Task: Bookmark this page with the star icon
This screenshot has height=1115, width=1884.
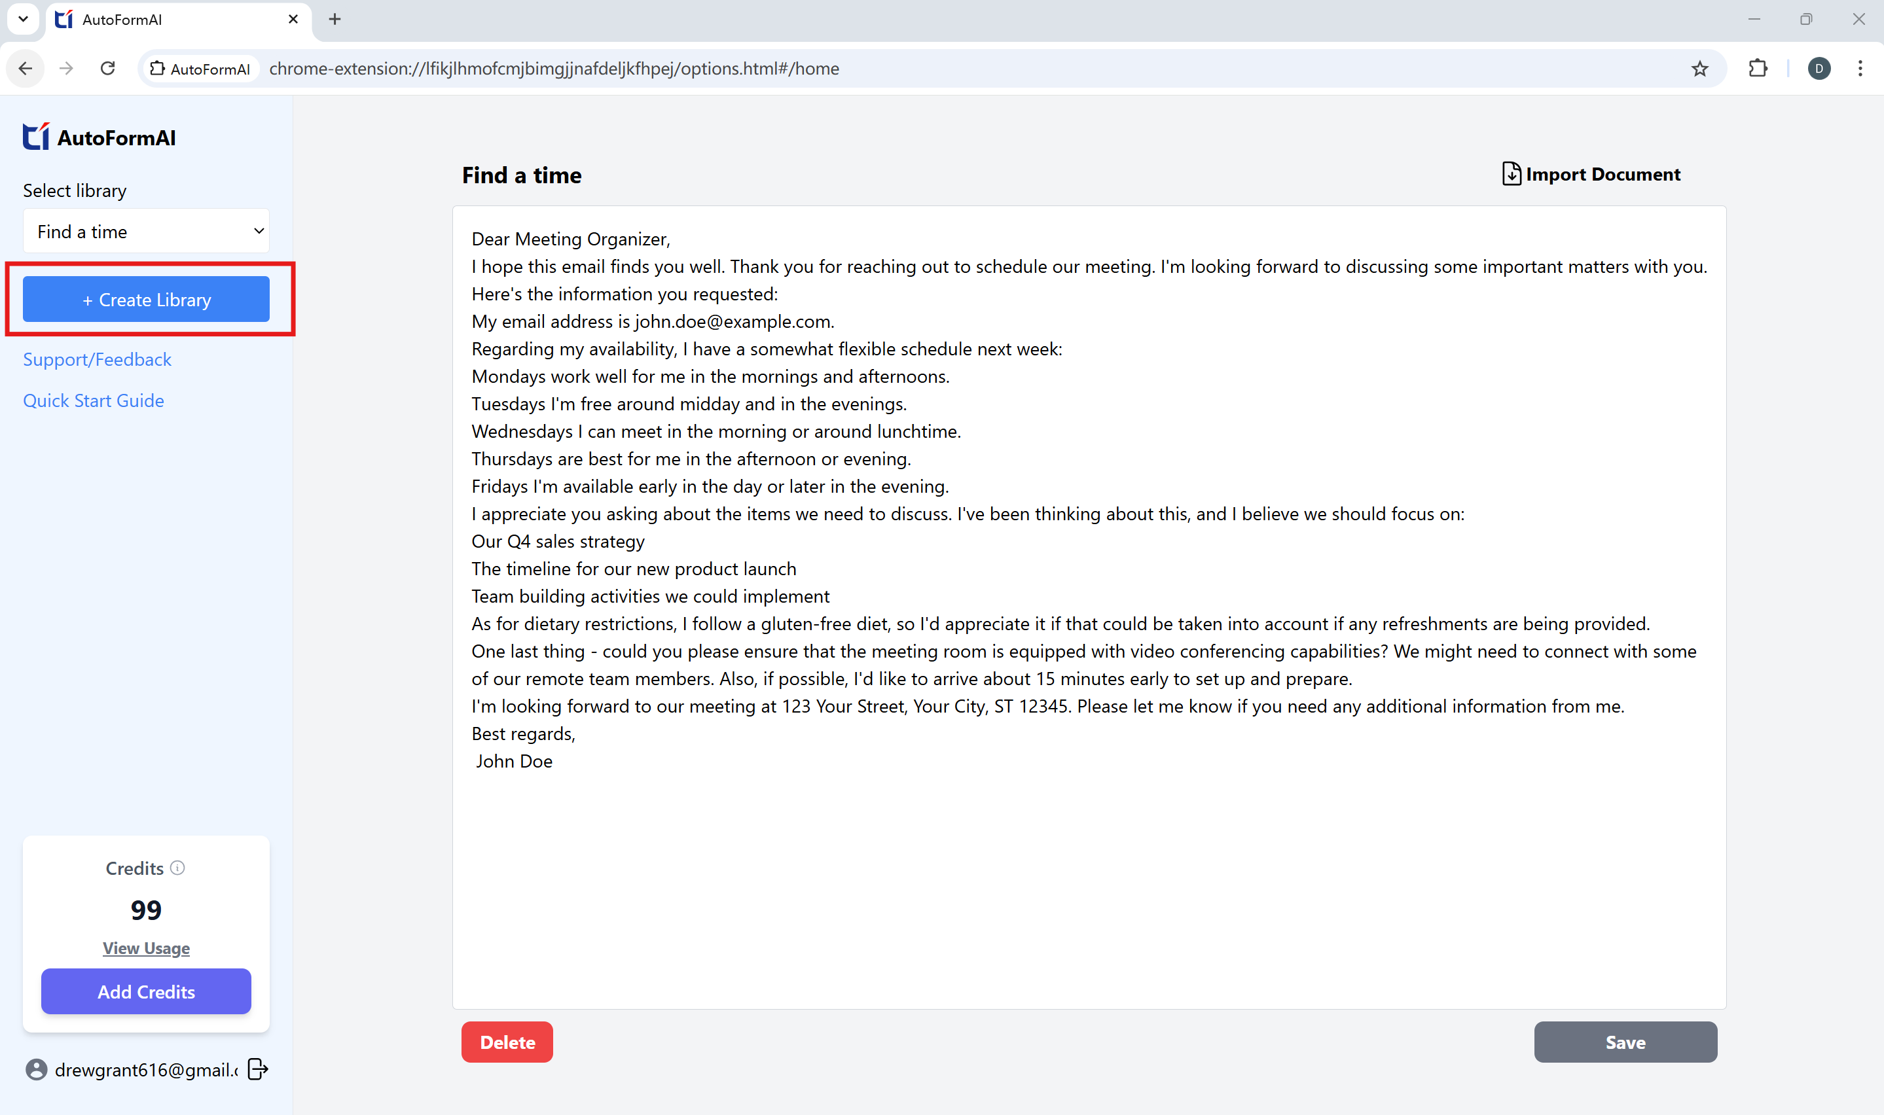Action: (1699, 69)
